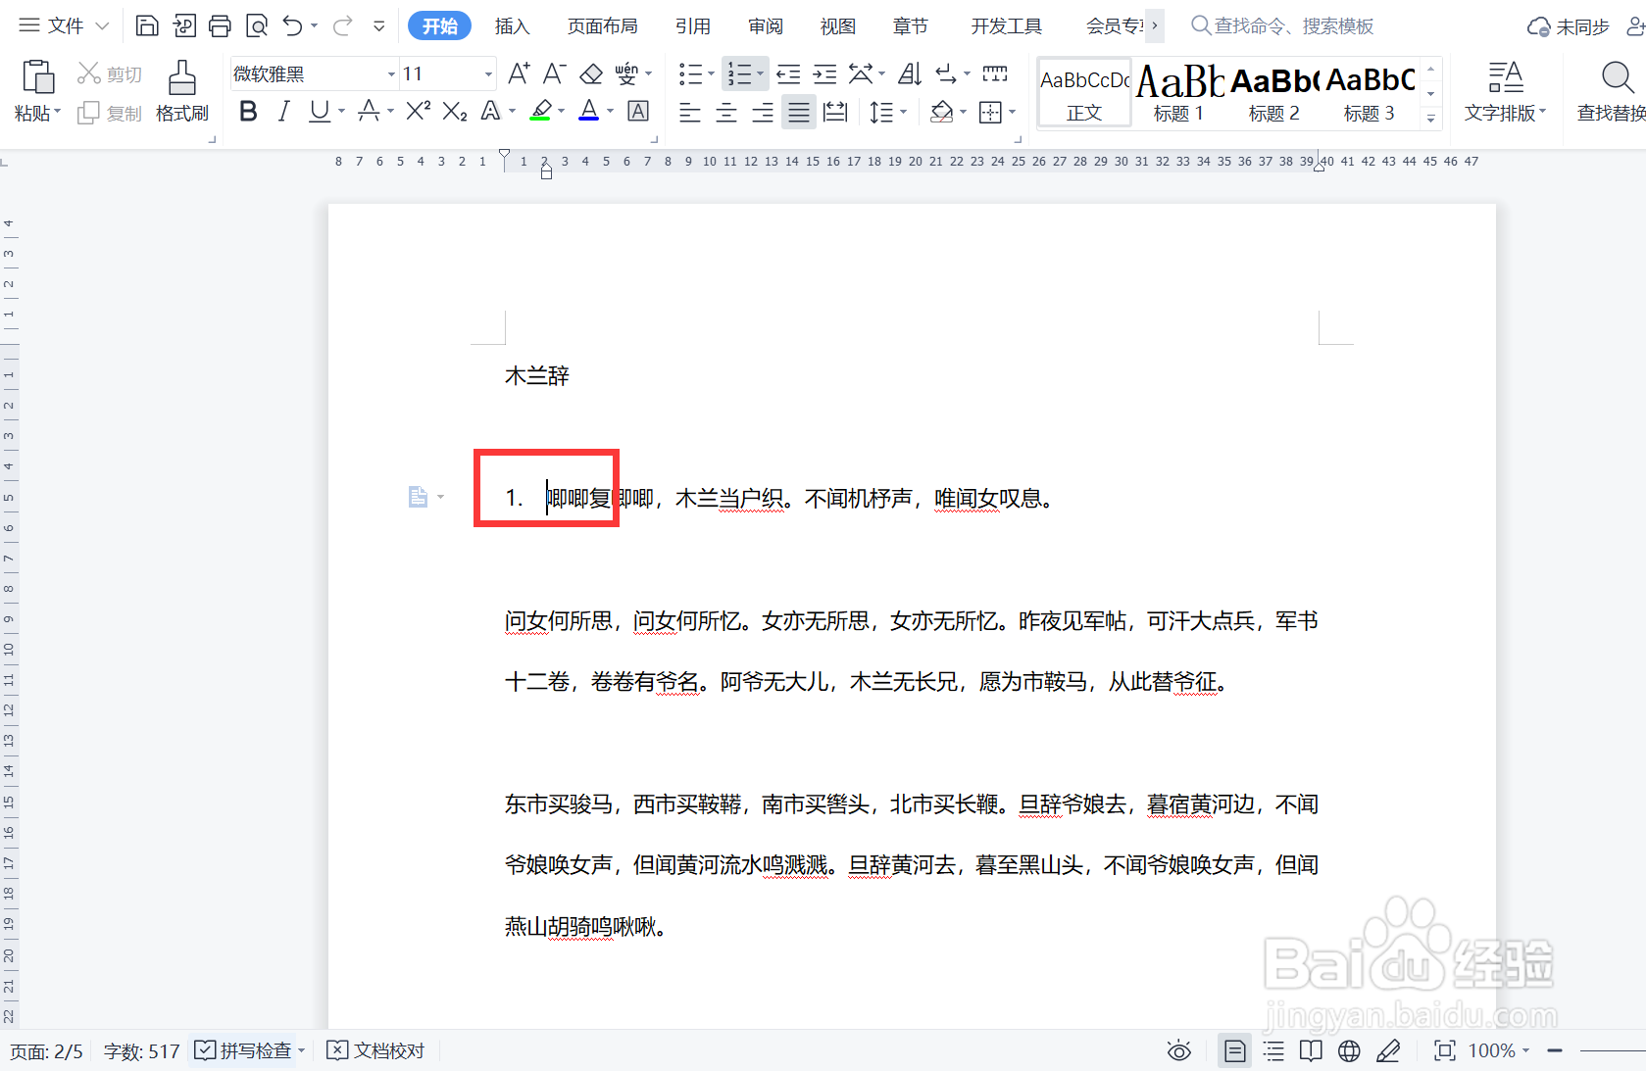The height and width of the screenshot is (1071, 1646).
Task: Toggle page view mode in status bar
Action: (1235, 1051)
